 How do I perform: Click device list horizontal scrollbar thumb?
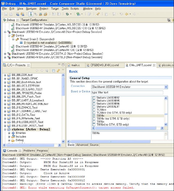(x=126, y=128)
